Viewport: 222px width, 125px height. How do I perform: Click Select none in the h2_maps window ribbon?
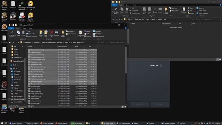point(97,34)
